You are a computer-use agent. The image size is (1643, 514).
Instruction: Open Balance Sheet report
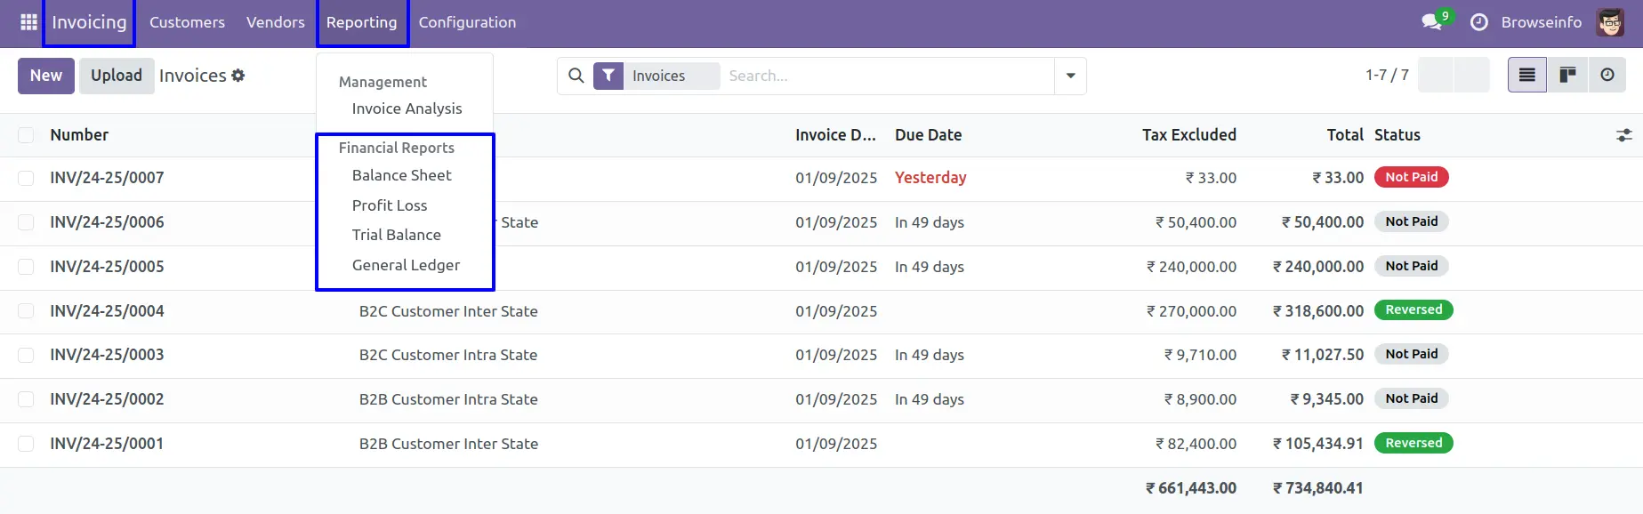tap(401, 175)
